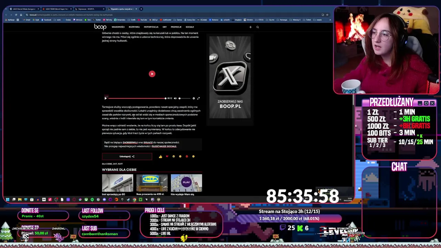This screenshot has width=441, height=248.
Task: Open Minecraft from the taskbar
Action: [141, 199]
